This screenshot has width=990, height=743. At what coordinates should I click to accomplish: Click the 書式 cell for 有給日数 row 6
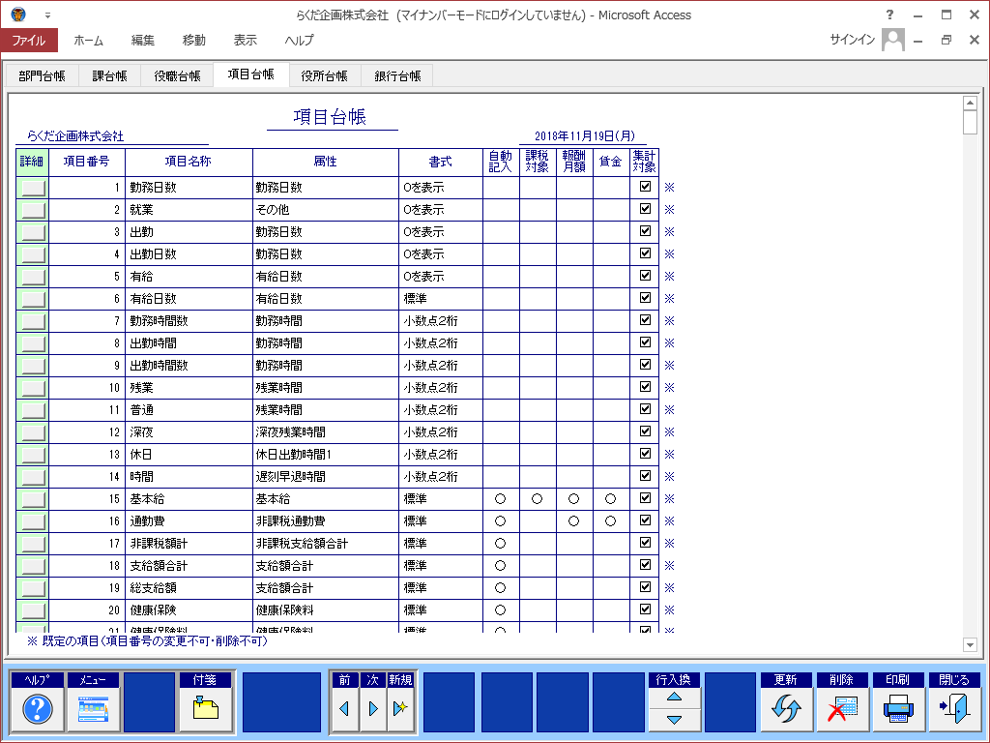(x=441, y=299)
